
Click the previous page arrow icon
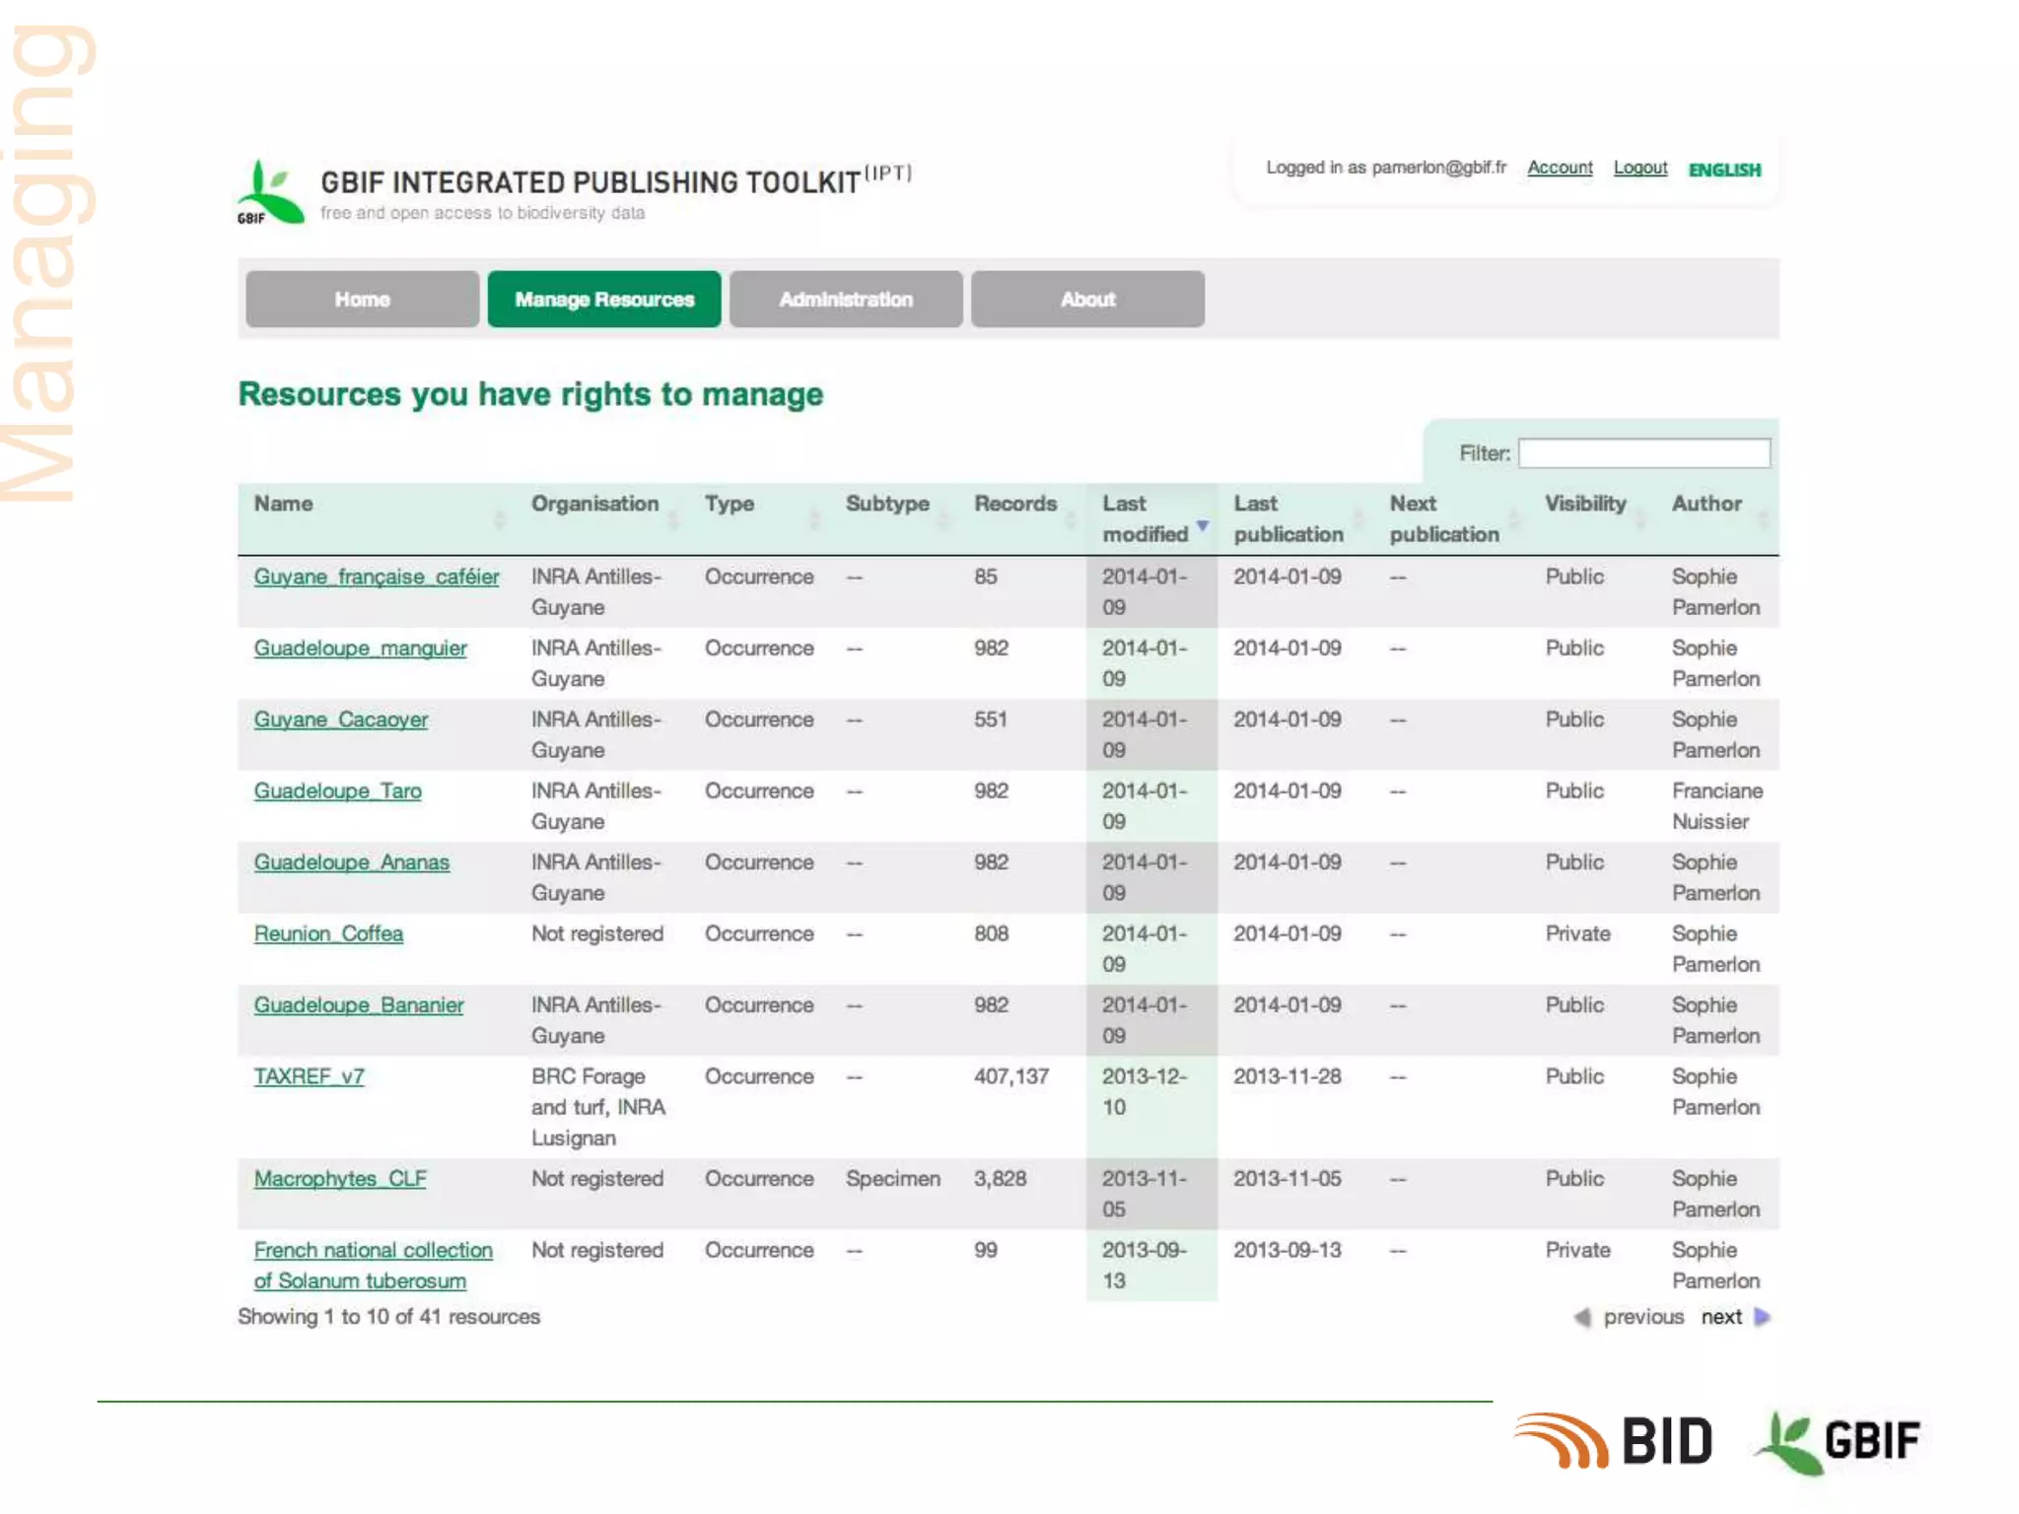point(1582,1317)
